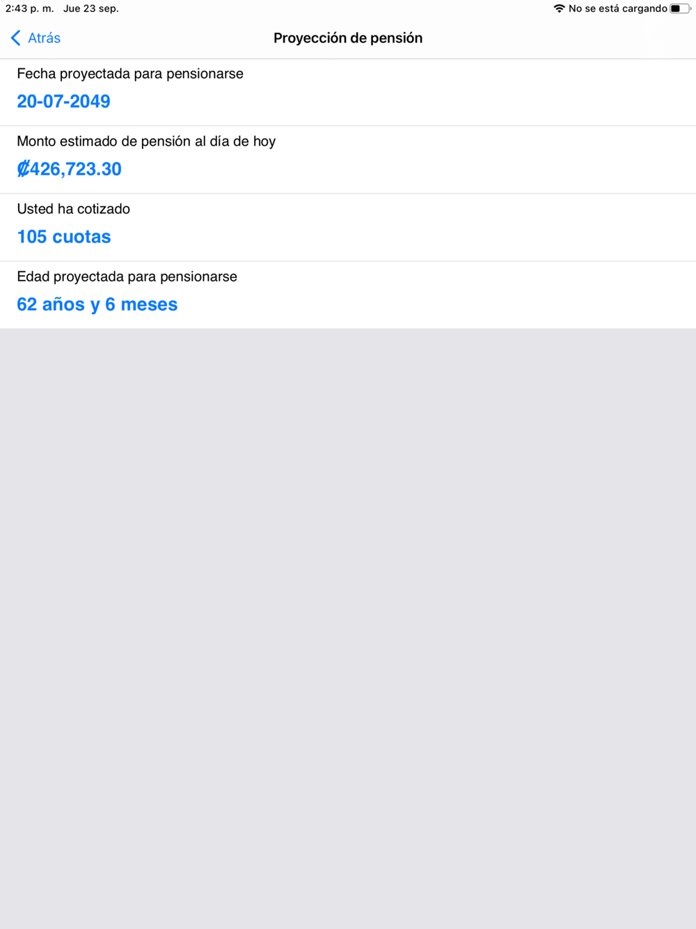Screen dimensions: 696x929
Task: Select the pension amount ₡426,723.30
Action: (69, 169)
